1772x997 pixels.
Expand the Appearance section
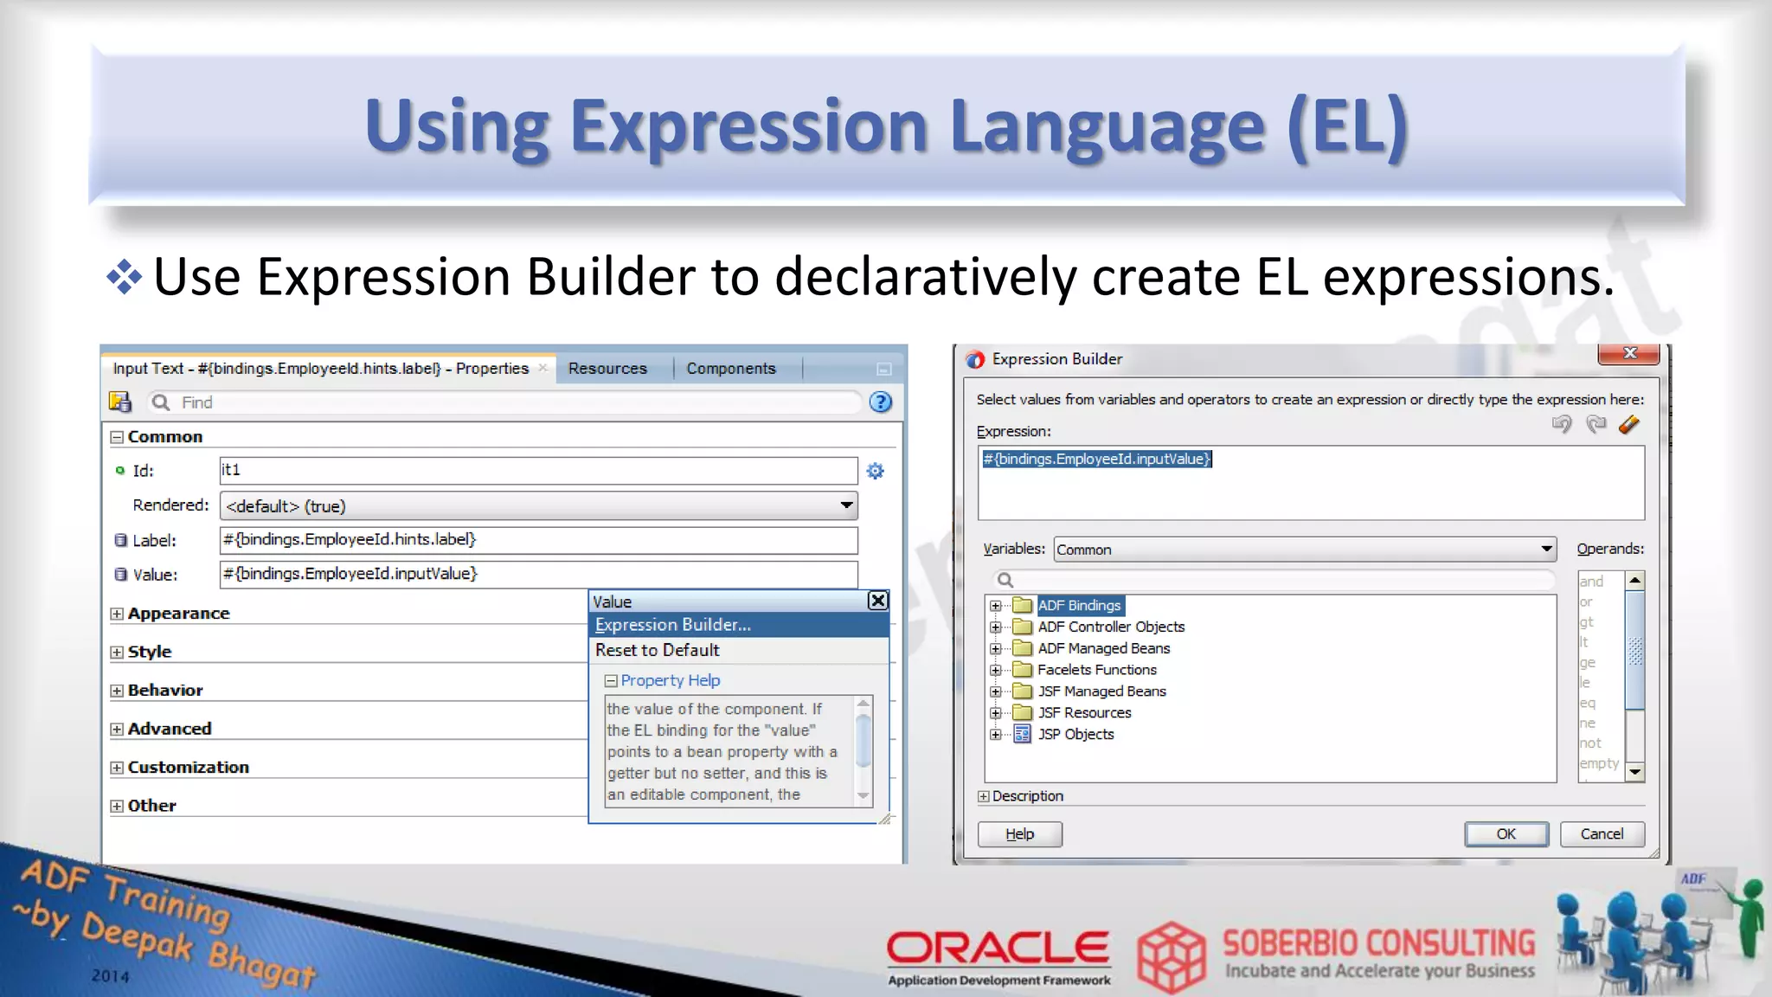[x=117, y=614]
